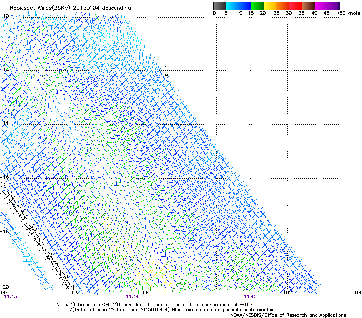
Task: Click the legend label '25'
Action: [276, 13]
